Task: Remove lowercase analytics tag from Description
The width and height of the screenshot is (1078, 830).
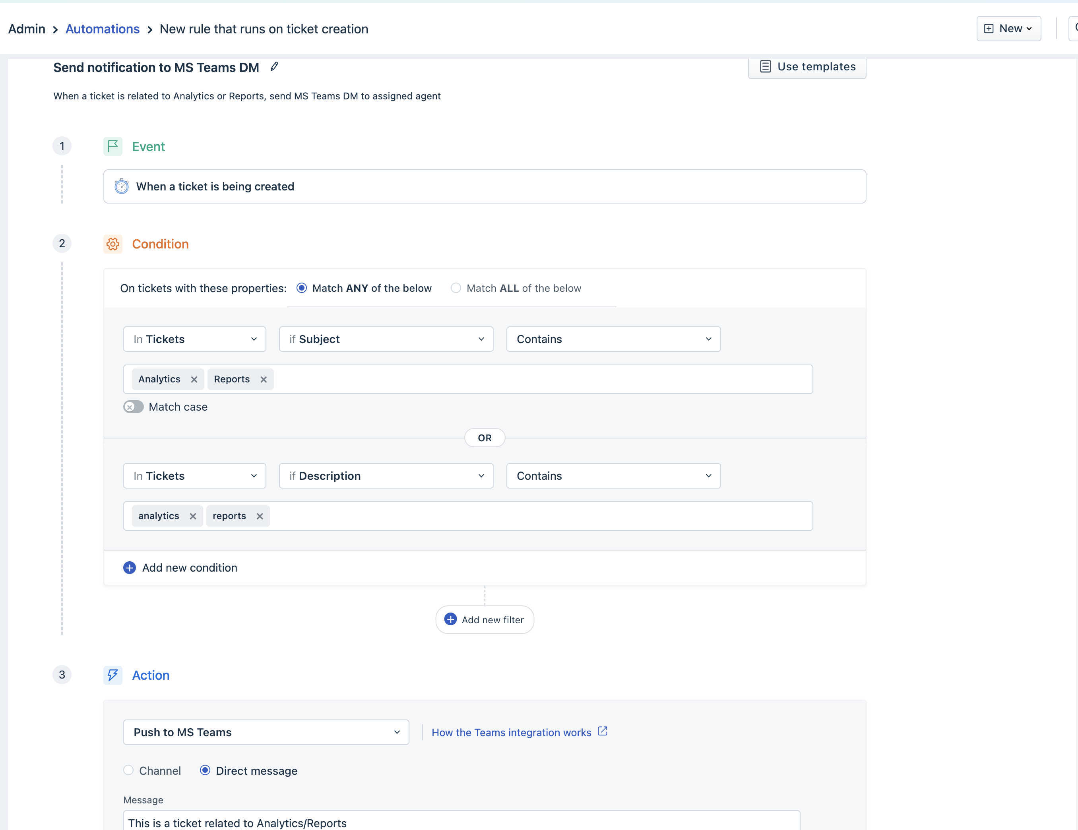Action: (193, 516)
